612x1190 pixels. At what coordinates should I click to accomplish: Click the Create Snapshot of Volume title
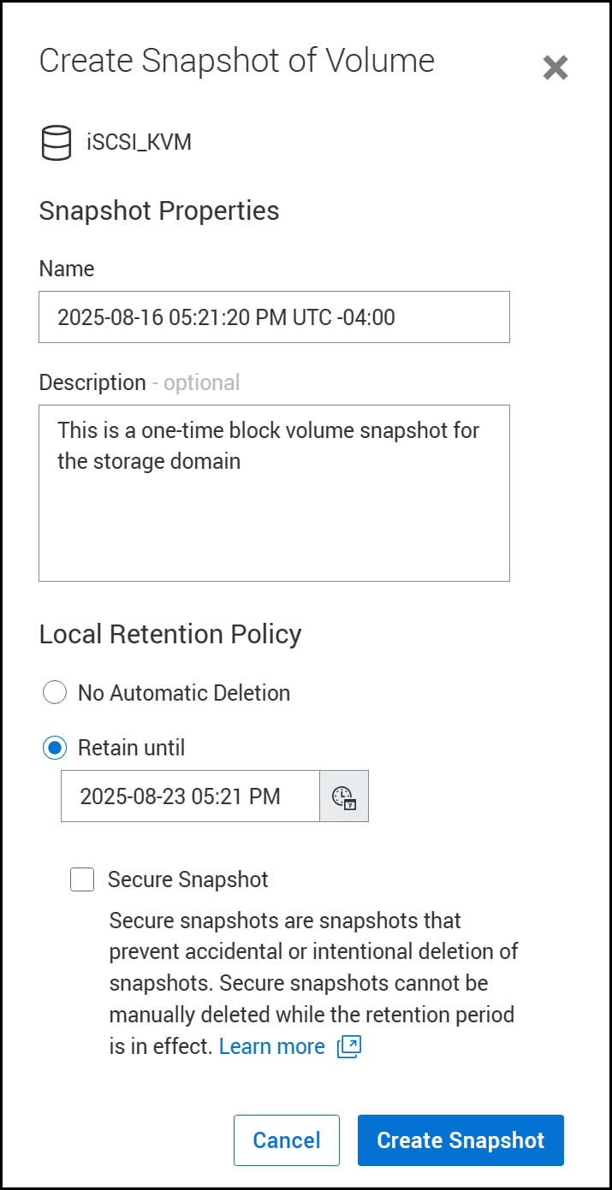237,62
